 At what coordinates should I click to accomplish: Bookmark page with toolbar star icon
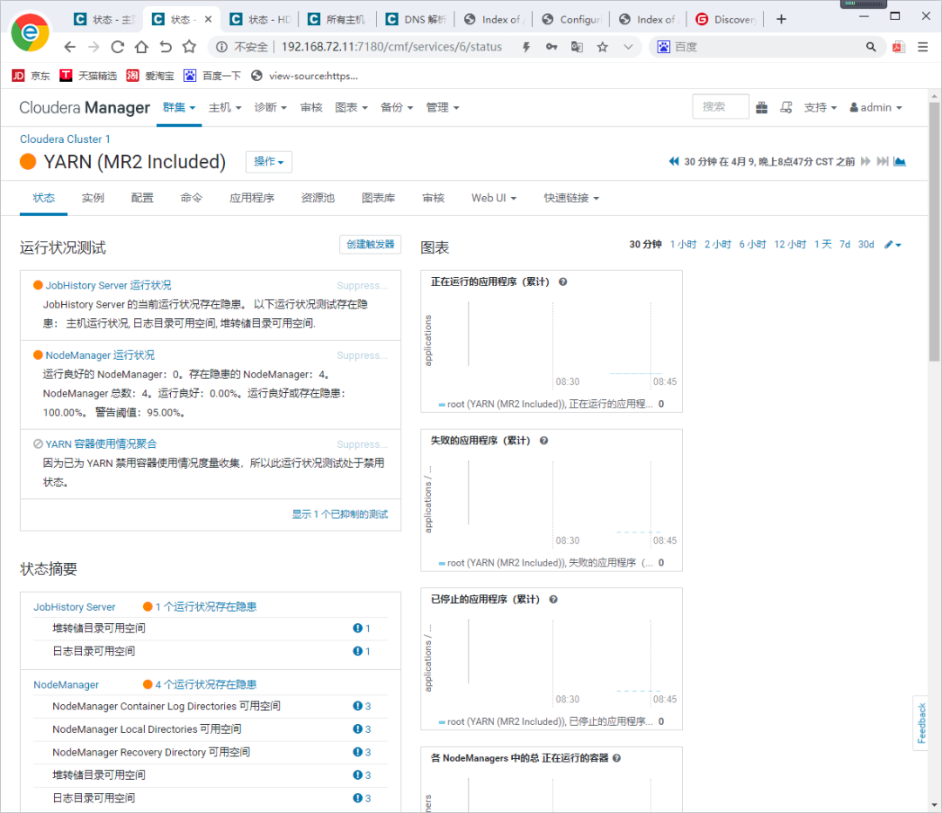(189, 47)
